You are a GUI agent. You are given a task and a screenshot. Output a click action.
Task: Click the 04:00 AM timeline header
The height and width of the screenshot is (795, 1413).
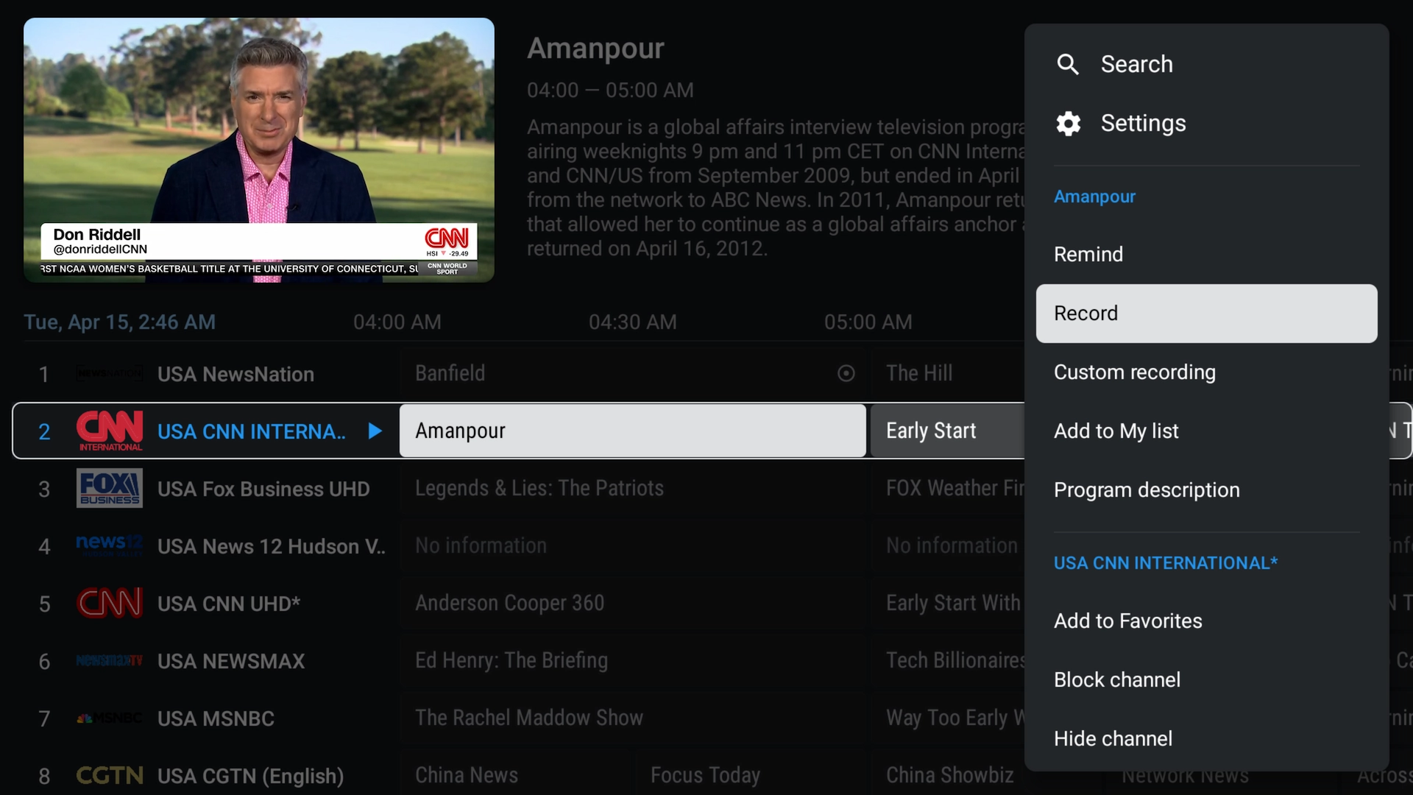click(397, 322)
